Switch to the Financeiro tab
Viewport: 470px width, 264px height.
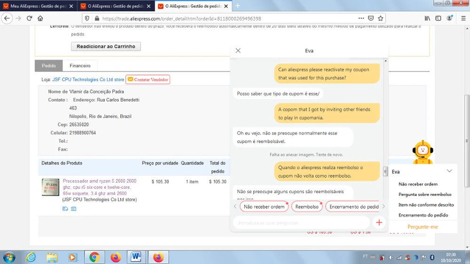click(80, 66)
